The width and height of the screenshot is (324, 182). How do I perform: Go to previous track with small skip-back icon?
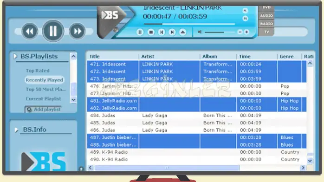click(x=162, y=32)
